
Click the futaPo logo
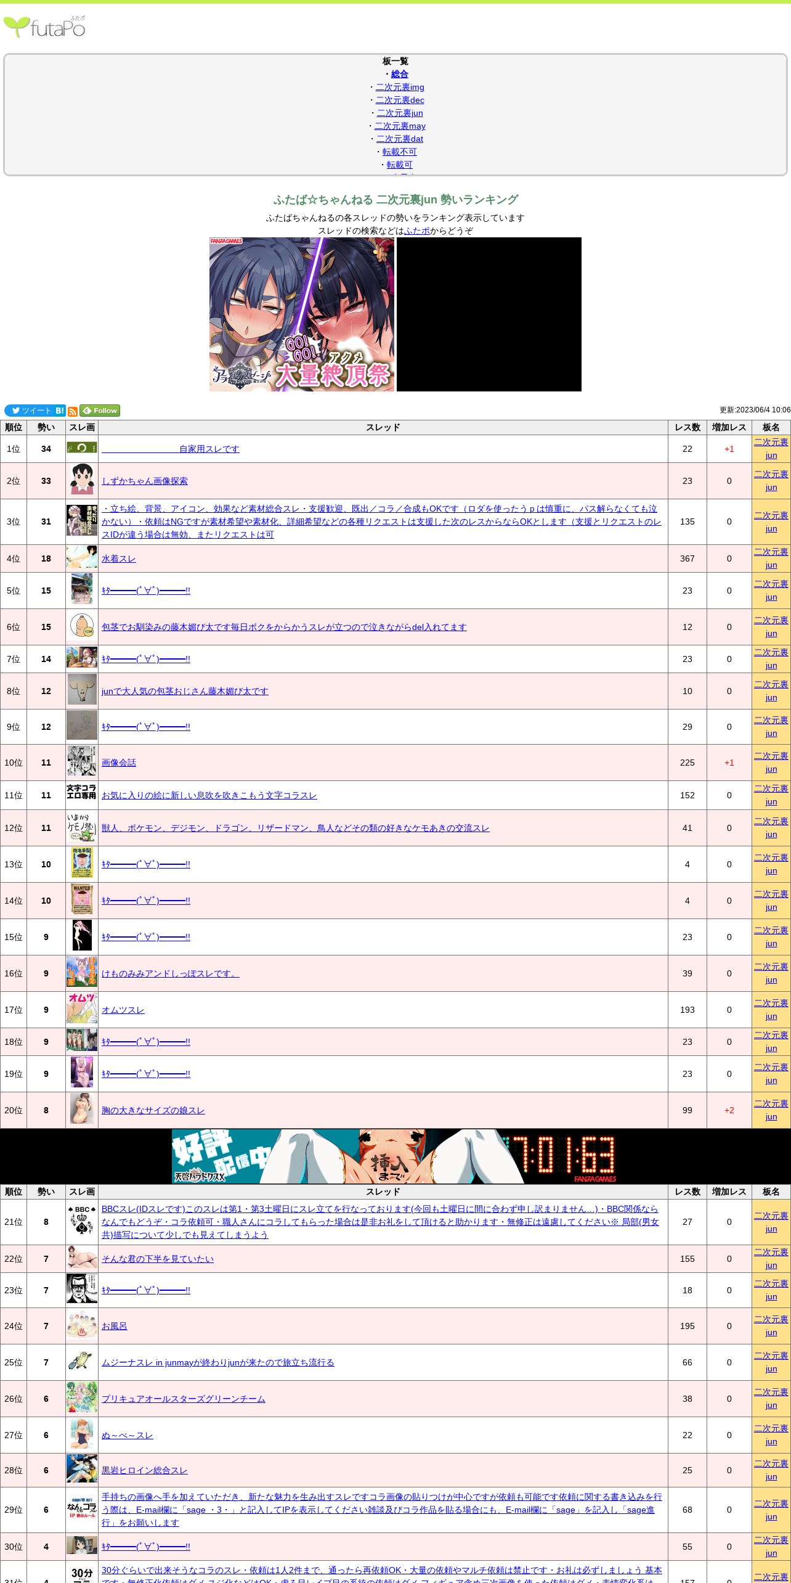[x=44, y=27]
